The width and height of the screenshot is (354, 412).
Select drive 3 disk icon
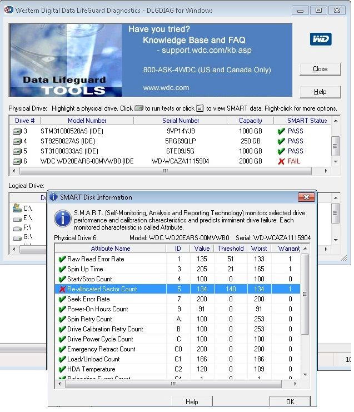pyautogui.click(x=17, y=131)
